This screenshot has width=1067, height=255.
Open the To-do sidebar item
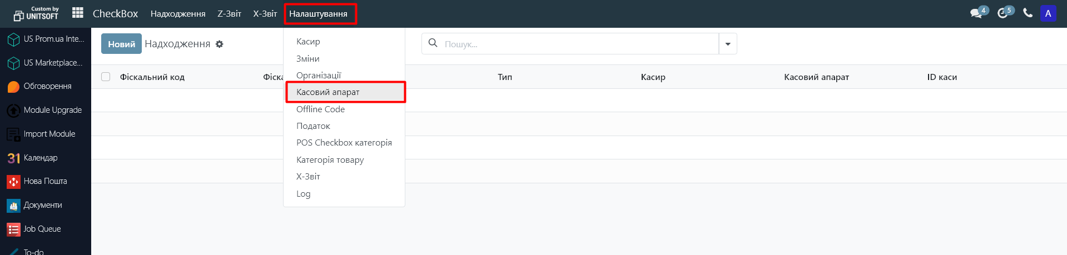pos(33,252)
